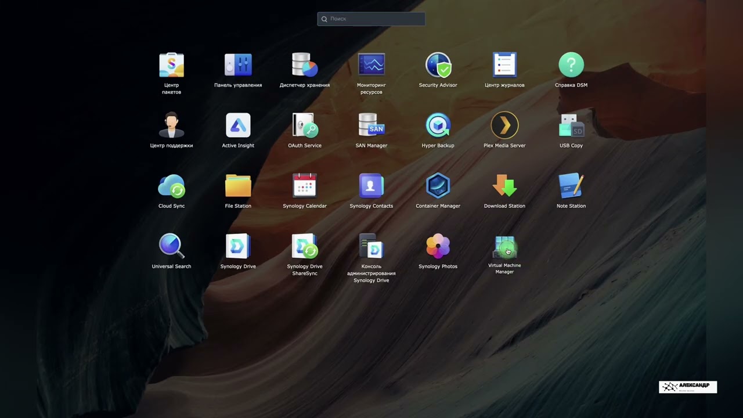
Task: Launch Download Station
Action: 504,186
